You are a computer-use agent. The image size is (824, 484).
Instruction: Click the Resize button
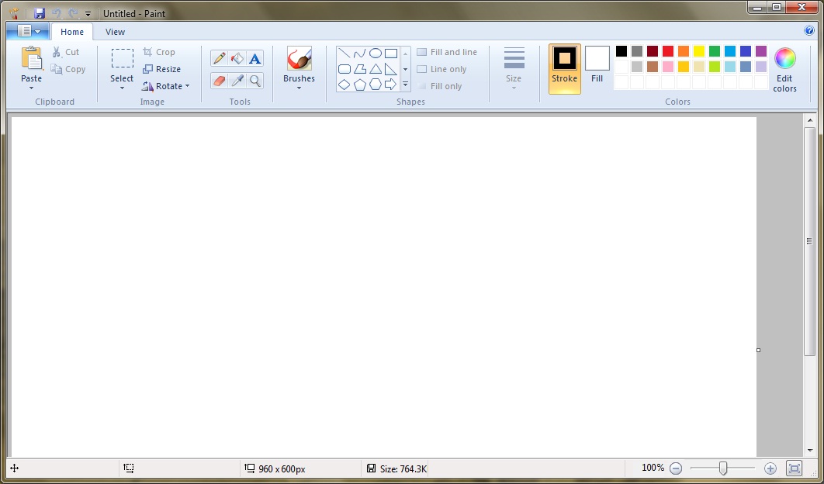point(161,69)
